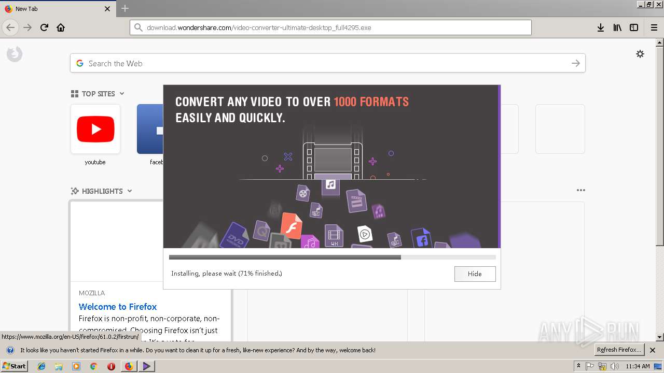Open the network status tray icon
The height and width of the screenshot is (373, 664).
click(x=602, y=366)
